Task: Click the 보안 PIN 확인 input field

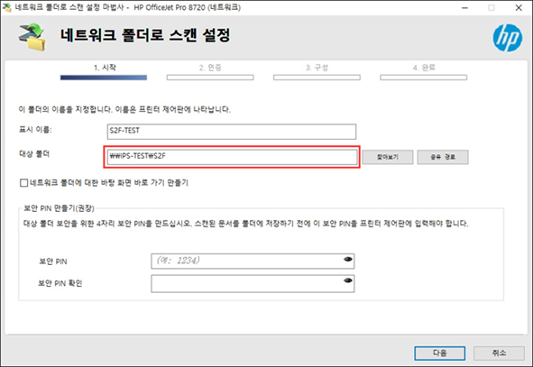Action: (x=253, y=284)
